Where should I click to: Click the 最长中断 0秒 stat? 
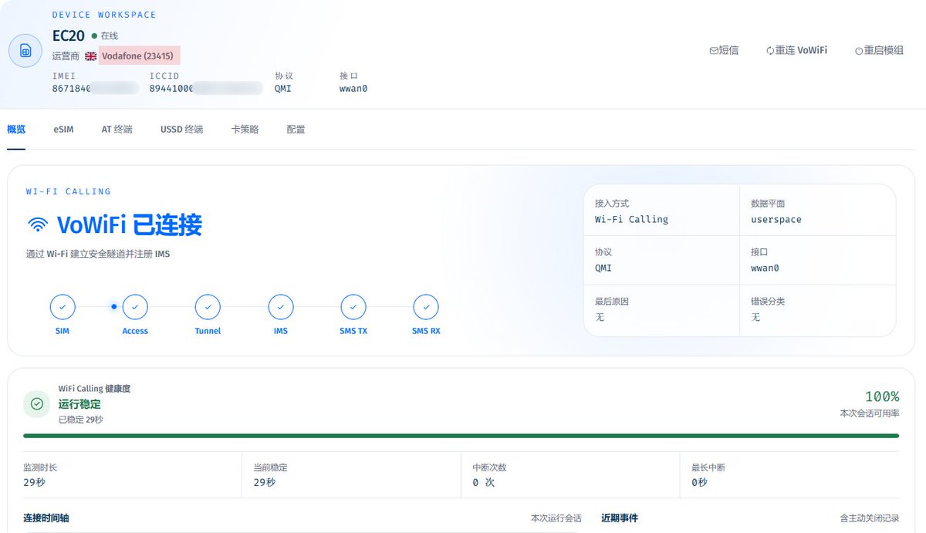point(789,474)
